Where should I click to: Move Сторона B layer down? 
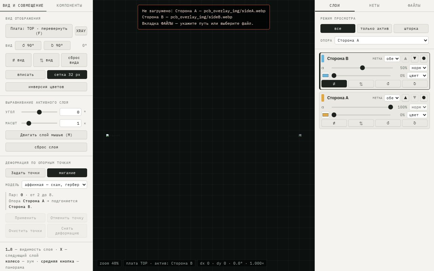(x=415, y=59)
